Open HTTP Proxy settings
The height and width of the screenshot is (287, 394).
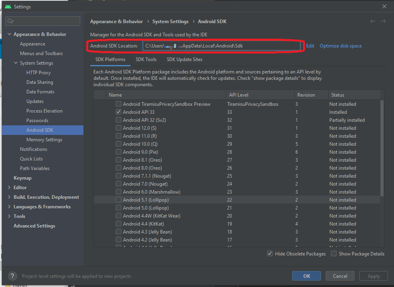[38, 73]
